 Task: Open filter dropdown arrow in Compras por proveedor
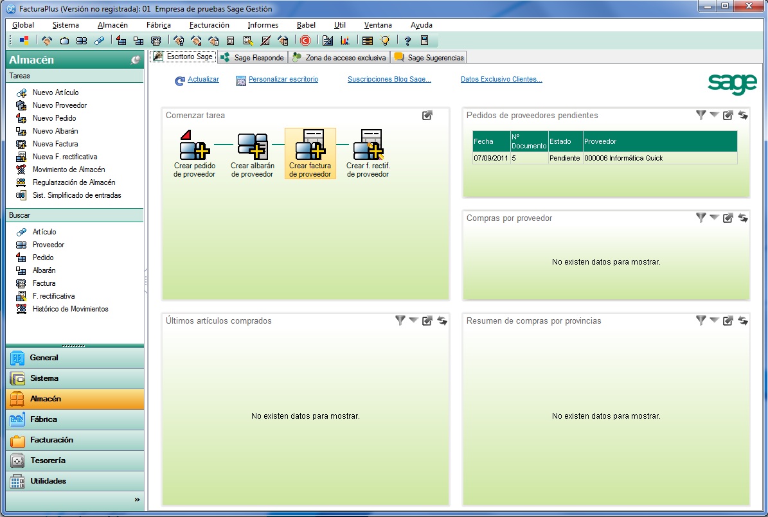[x=714, y=217]
